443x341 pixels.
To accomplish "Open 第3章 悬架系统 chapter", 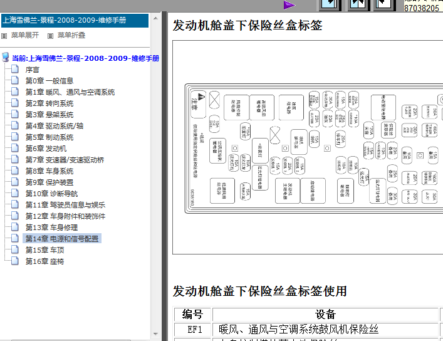I will click(50, 115).
